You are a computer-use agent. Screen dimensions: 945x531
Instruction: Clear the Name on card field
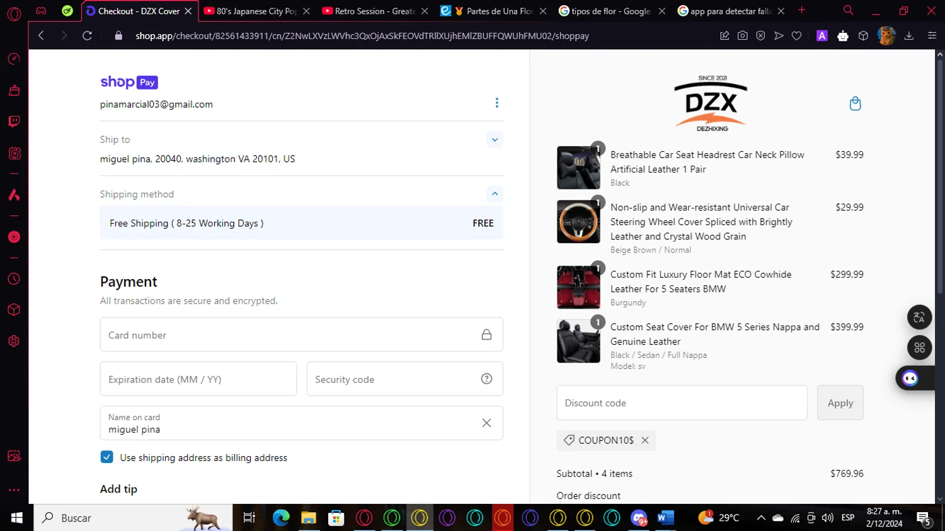tap(486, 423)
